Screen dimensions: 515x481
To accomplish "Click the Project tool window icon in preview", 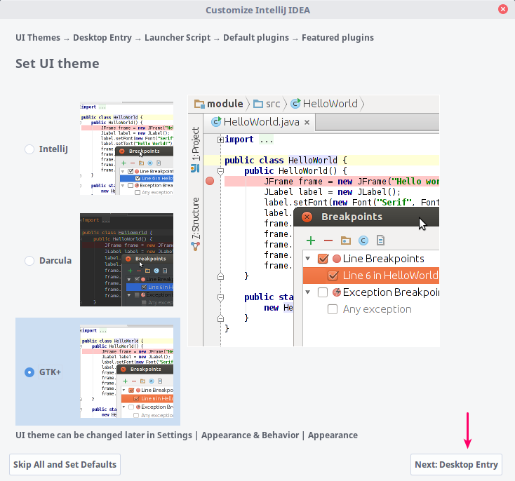I will (x=195, y=168).
